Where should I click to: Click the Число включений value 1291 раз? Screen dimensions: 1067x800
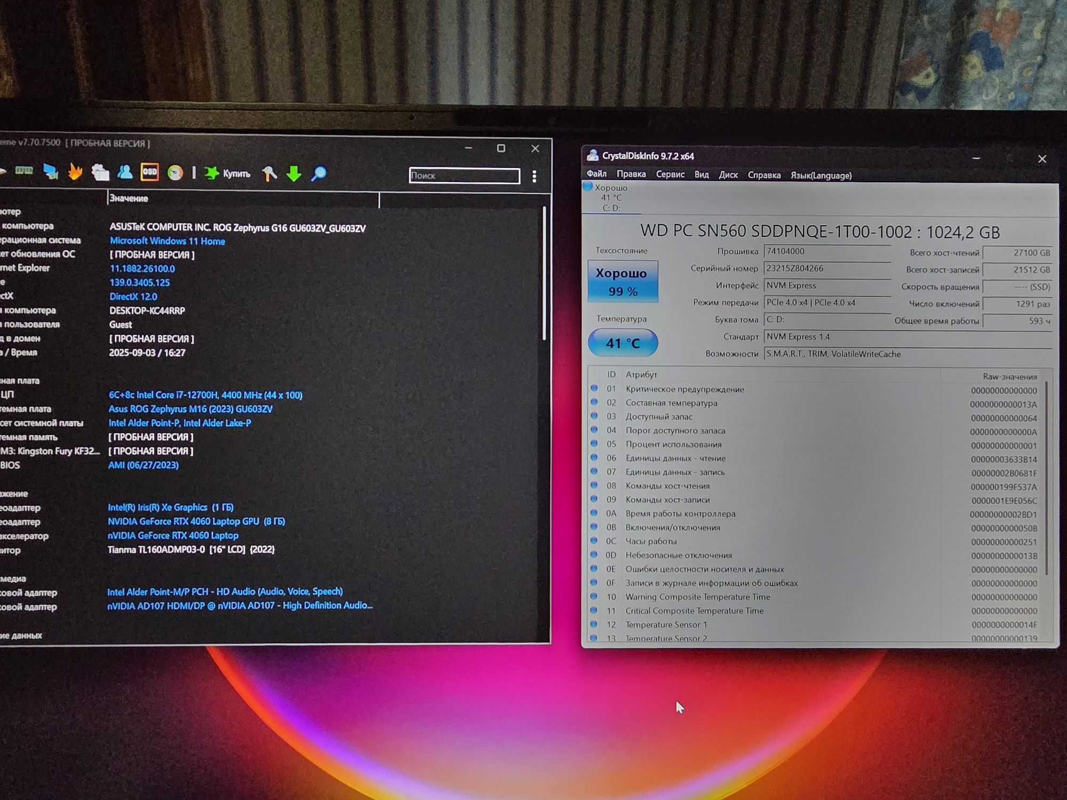tap(1017, 304)
